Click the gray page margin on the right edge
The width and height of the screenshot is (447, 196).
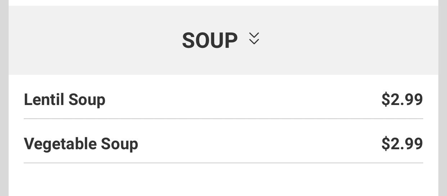pos(443,98)
